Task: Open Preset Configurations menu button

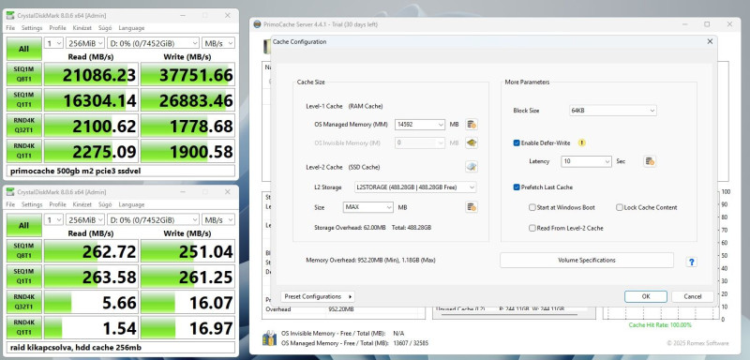Action: (x=318, y=296)
